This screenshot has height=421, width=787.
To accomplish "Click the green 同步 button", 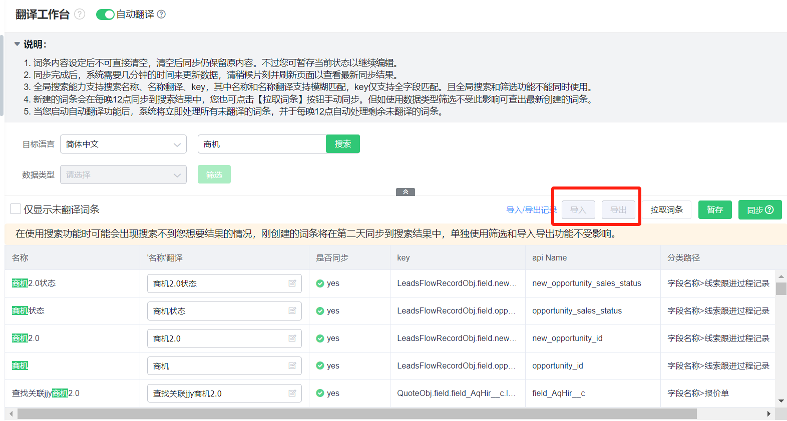I will tap(760, 210).
